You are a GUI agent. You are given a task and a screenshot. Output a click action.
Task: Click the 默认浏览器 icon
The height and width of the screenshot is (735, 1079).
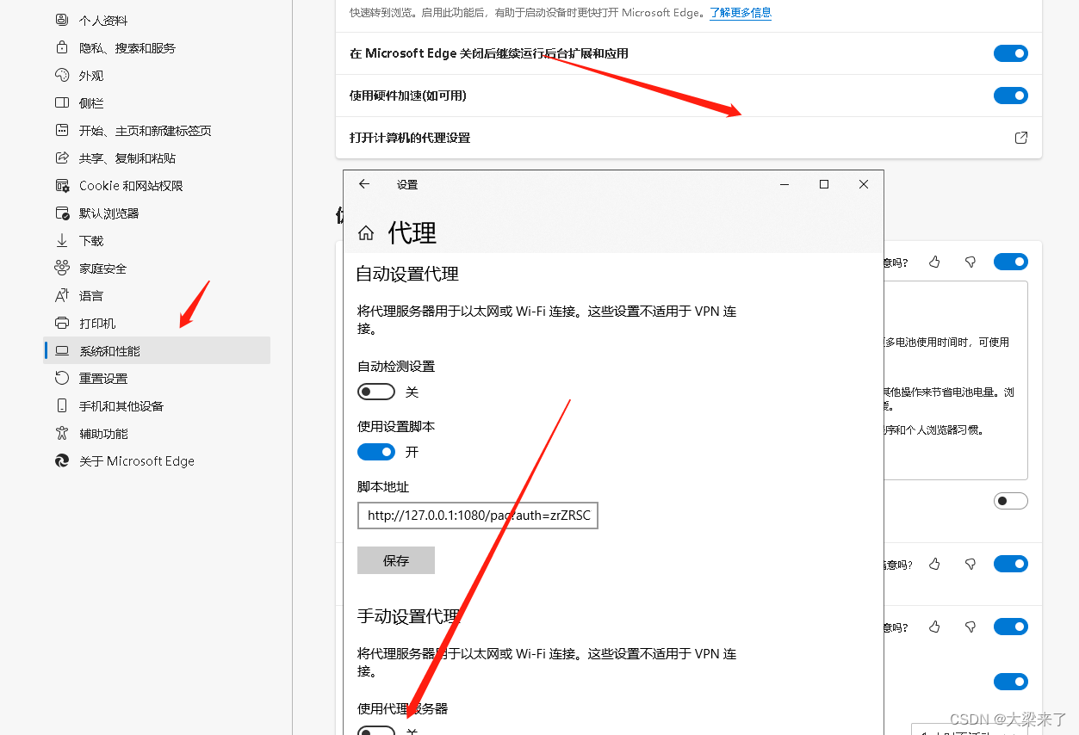coord(62,213)
